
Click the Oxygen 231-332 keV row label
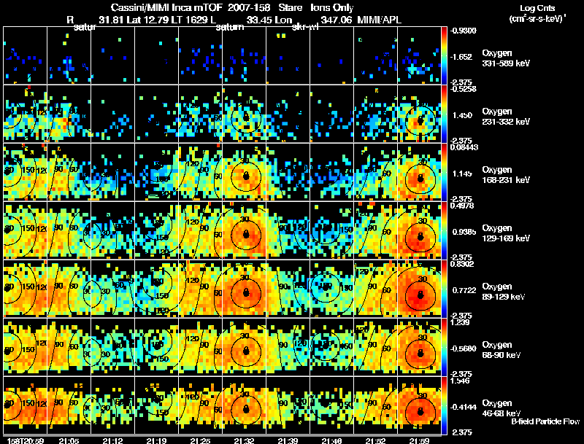click(x=506, y=117)
